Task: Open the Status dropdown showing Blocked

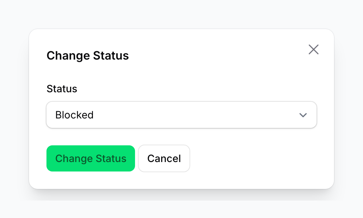Action: click(181, 115)
